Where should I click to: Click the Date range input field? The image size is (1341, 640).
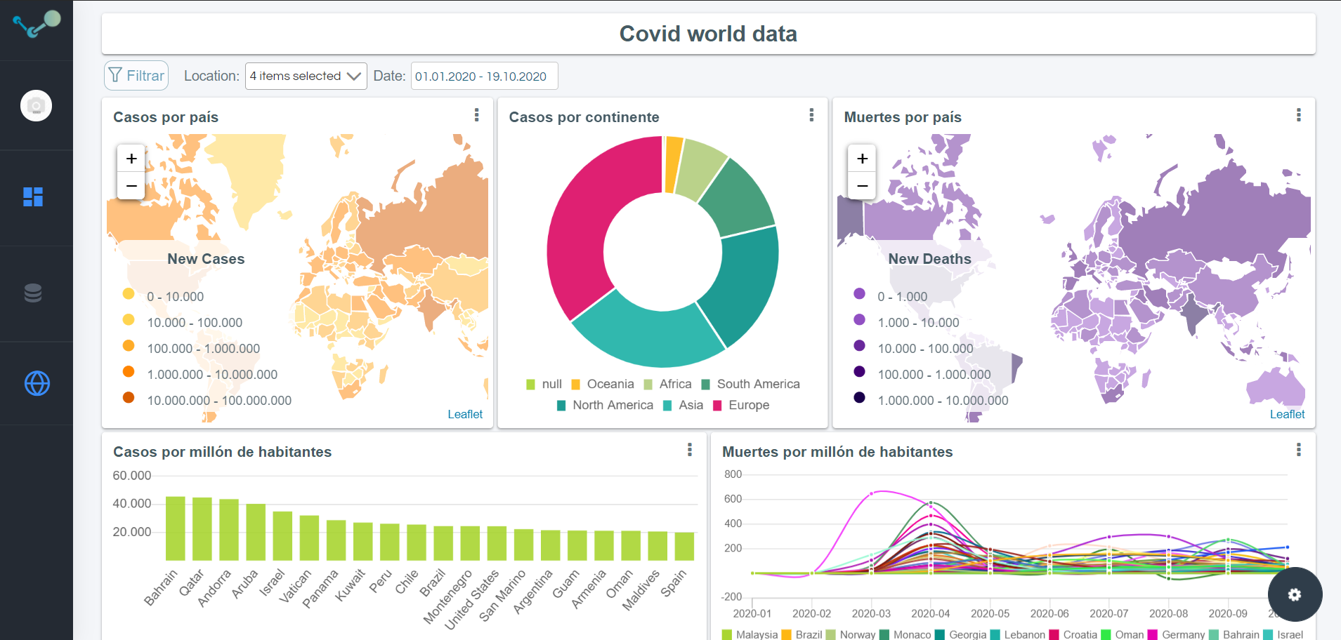483,76
